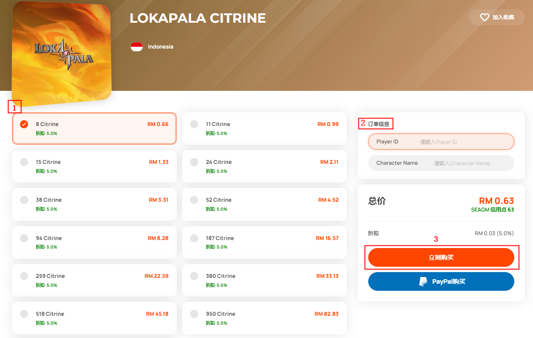Click the 折扣 label in order summary

(373, 233)
